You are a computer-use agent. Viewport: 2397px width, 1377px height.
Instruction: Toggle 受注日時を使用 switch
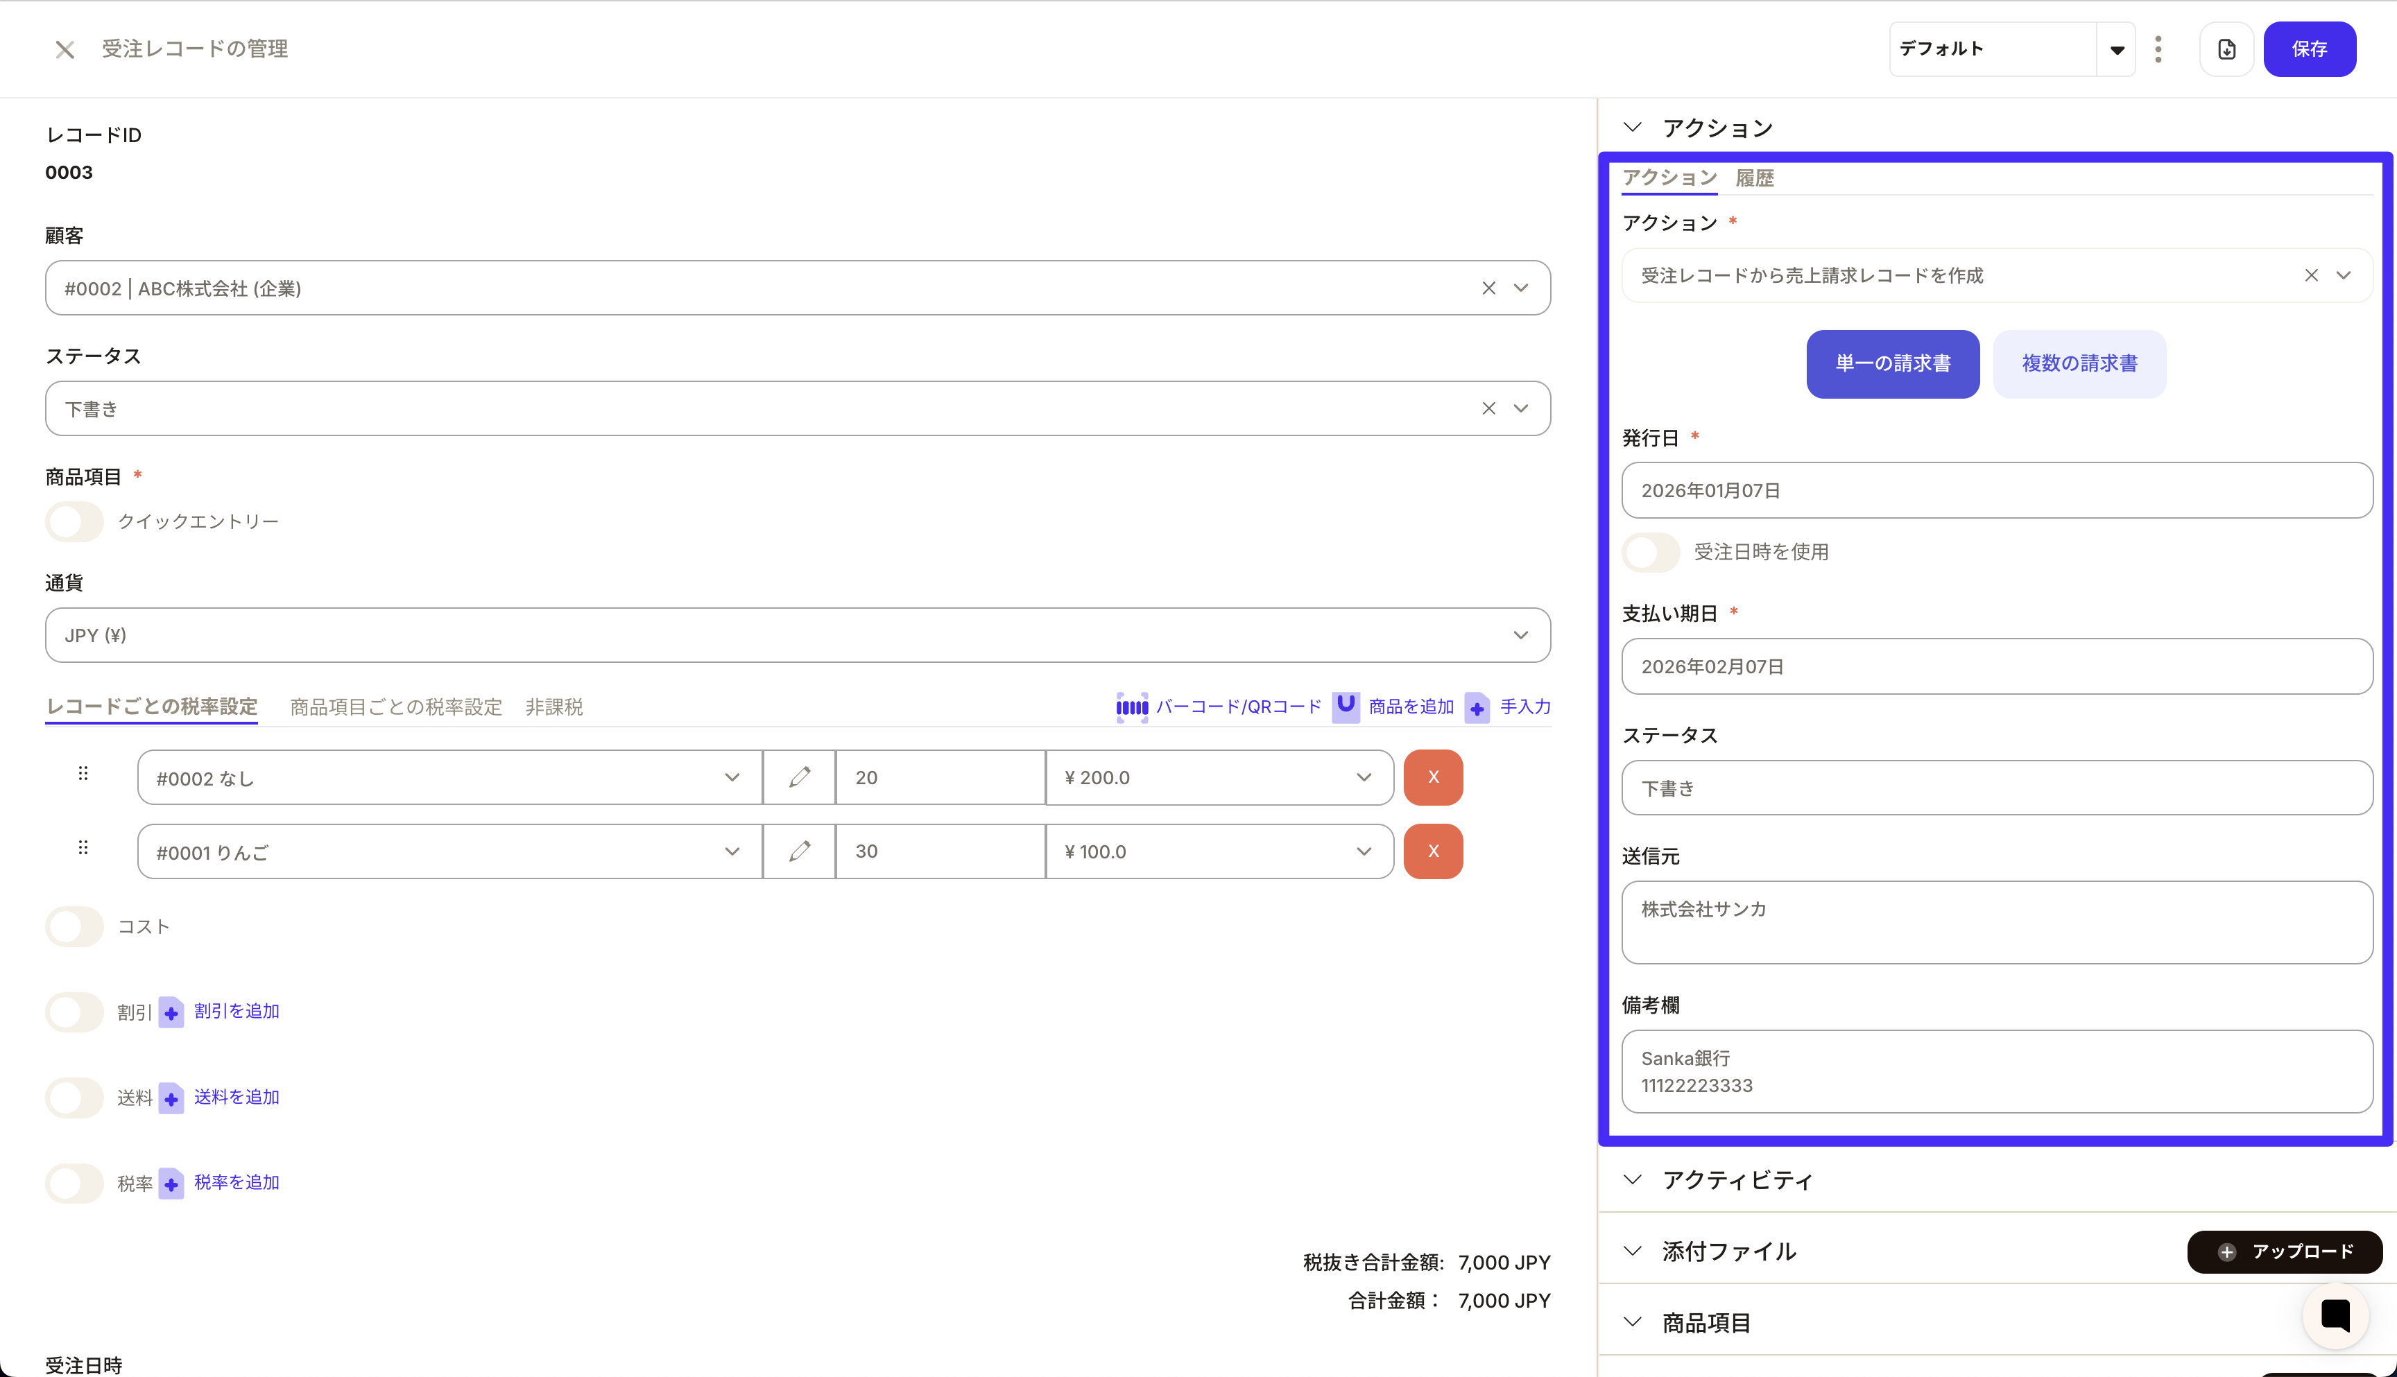pyautogui.click(x=1651, y=553)
